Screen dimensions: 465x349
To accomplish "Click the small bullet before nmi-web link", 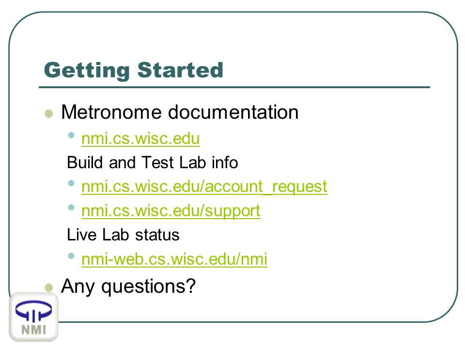I will click(x=71, y=255).
